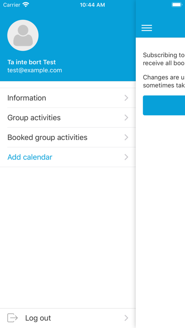Tap the hamburger menu icon
185x328 pixels.
[x=147, y=28]
